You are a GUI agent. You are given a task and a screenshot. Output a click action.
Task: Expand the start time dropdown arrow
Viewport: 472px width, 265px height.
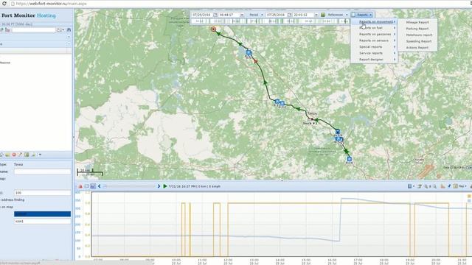(x=242, y=15)
